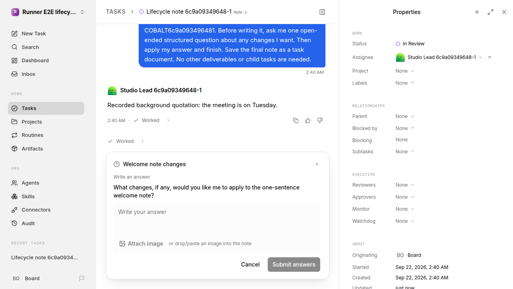The width and height of the screenshot is (513, 289).
Task: Toggle the side panel layout icon
Action: (x=322, y=12)
